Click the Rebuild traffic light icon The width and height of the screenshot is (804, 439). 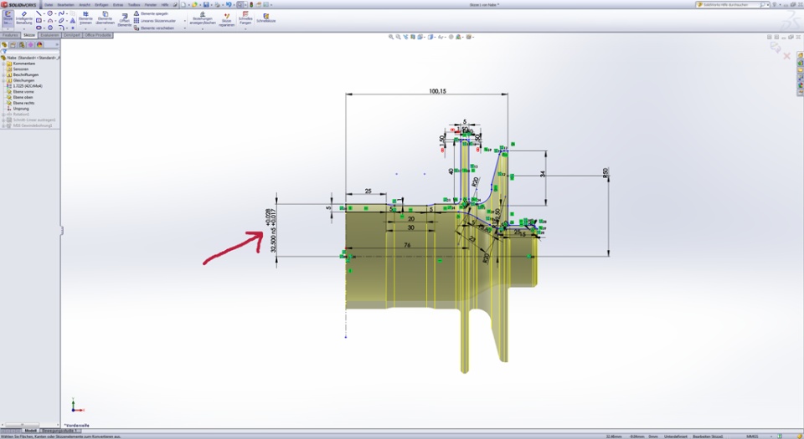pos(251,5)
